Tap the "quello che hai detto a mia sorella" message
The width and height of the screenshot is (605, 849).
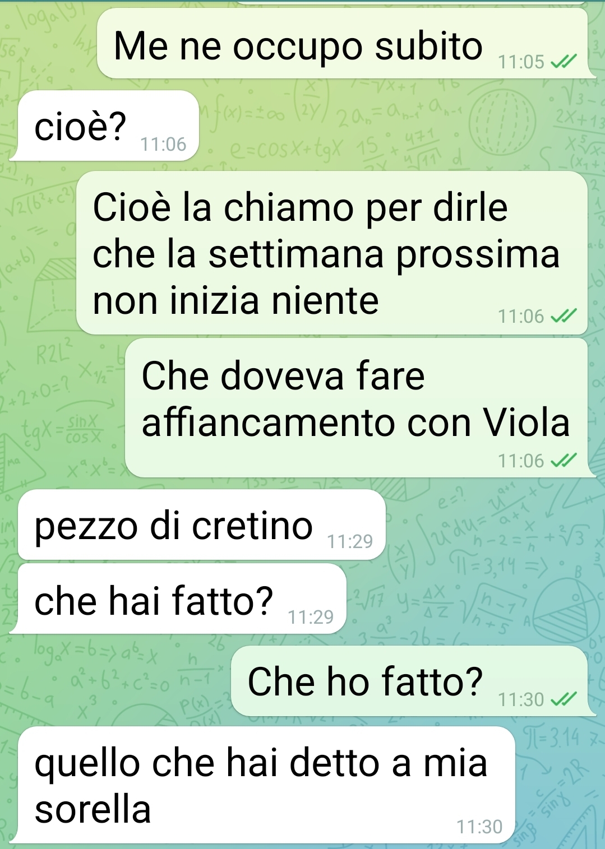pos(266,785)
